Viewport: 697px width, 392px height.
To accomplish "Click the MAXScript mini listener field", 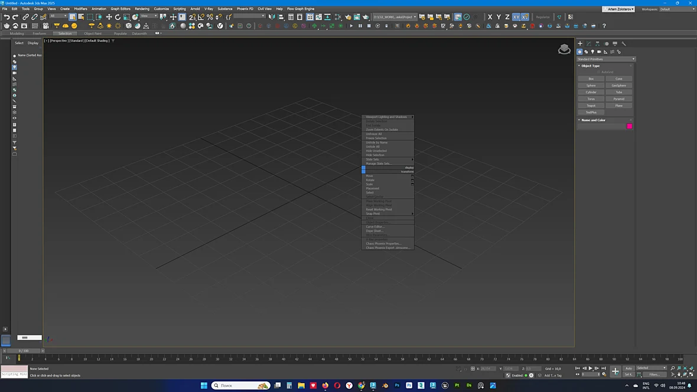I will (x=14, y=374).
